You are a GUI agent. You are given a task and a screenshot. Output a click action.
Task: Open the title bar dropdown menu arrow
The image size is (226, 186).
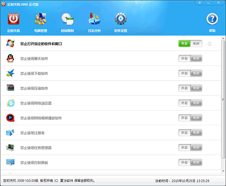(200, 3)
